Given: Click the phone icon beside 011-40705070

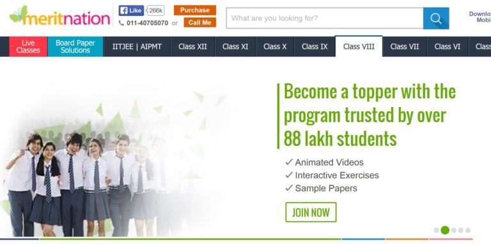Looking at the screenshot, I should [x=121, y=23].
